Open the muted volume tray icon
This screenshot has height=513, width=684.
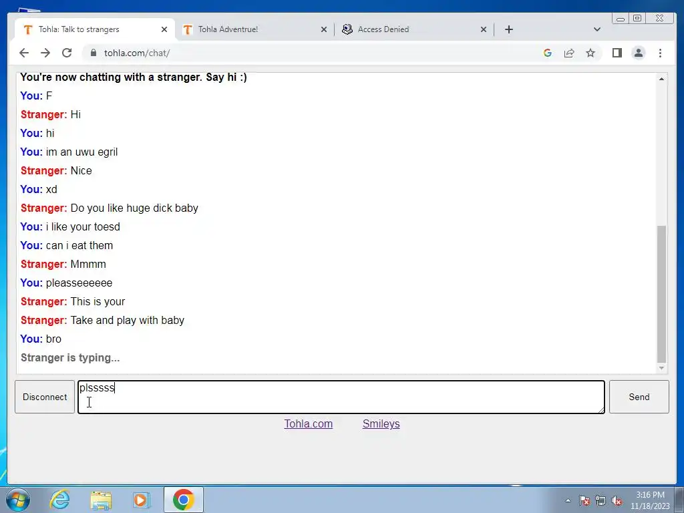(617, 500)
